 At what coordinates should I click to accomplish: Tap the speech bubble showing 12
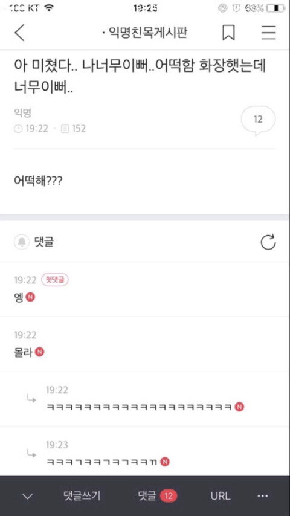pos(259,120)
